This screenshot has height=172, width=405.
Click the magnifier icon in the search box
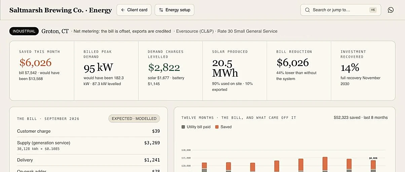click(x=307, y=10)
